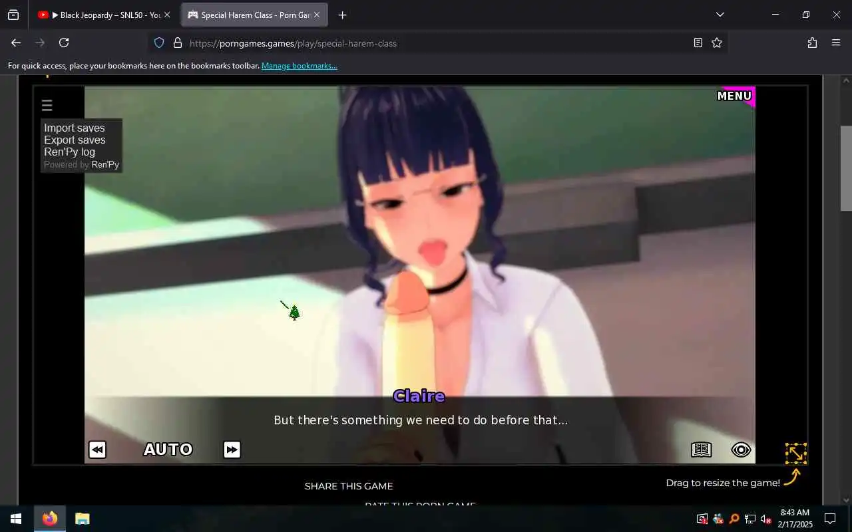The width and height of the screenshot is (852, 532).
Task: Close the Black Jeopardy YouTube tab
Action: [x=167, y=15]
